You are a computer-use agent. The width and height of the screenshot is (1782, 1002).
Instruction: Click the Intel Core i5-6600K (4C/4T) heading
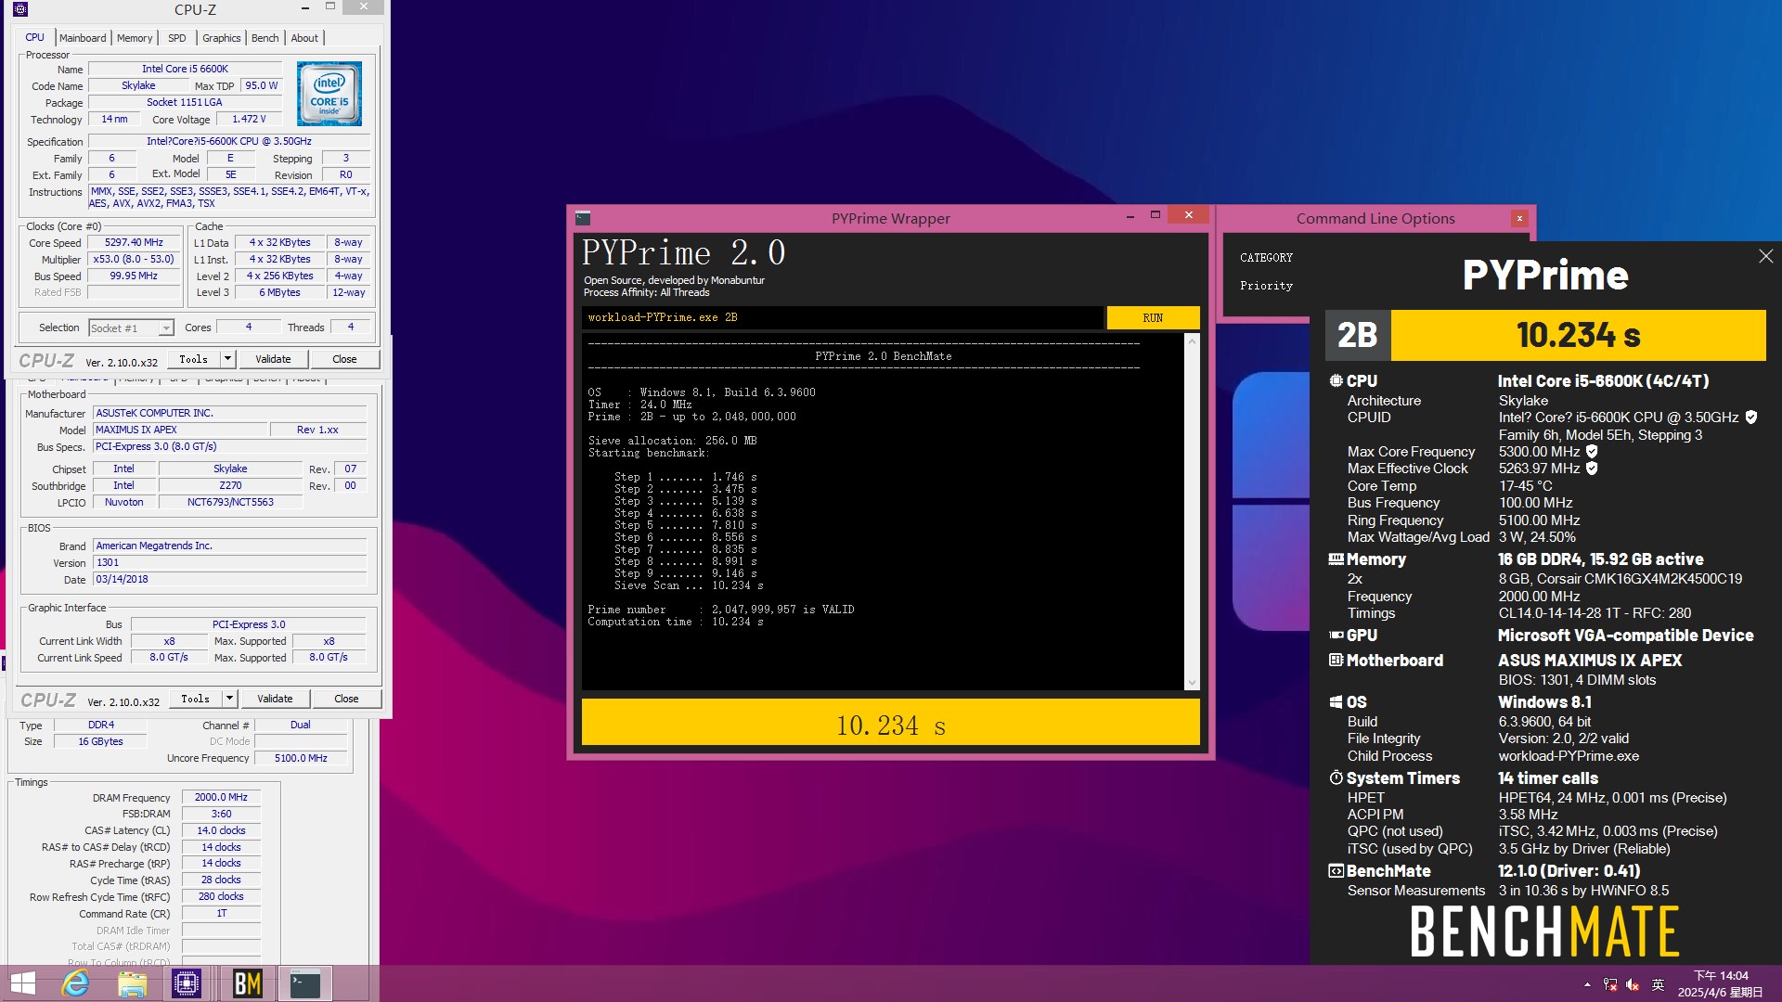click(x=1603, y=381)
